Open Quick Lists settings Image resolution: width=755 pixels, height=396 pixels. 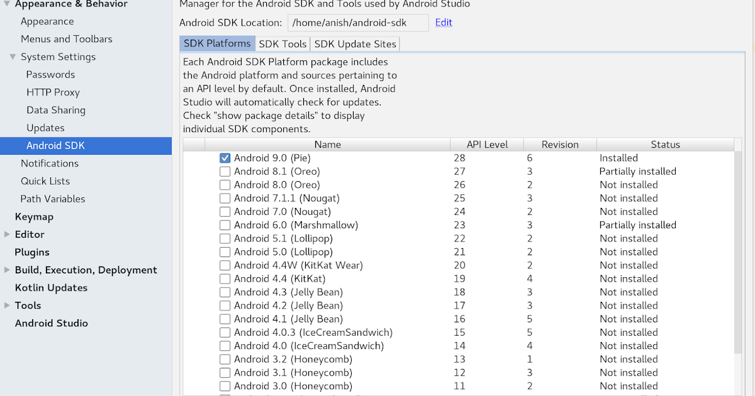point(45,181)
